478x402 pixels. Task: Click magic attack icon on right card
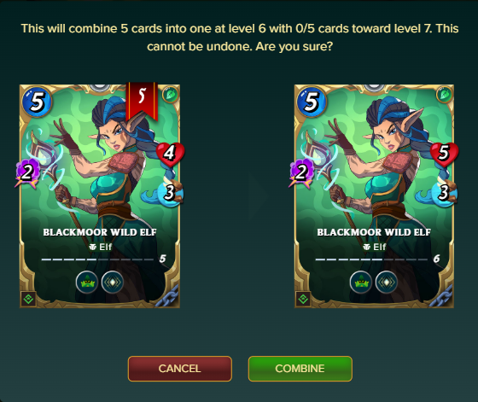[301, 172]
